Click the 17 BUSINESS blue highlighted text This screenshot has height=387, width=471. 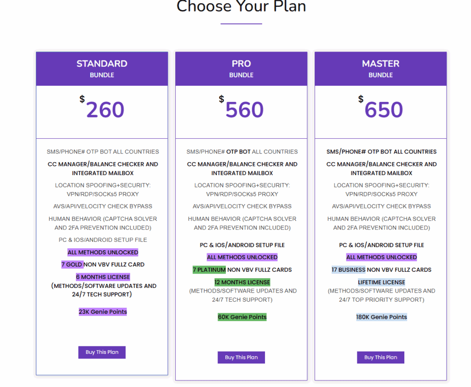tap(348, 270)
